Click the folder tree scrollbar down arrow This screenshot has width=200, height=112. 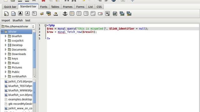[34, 77]
